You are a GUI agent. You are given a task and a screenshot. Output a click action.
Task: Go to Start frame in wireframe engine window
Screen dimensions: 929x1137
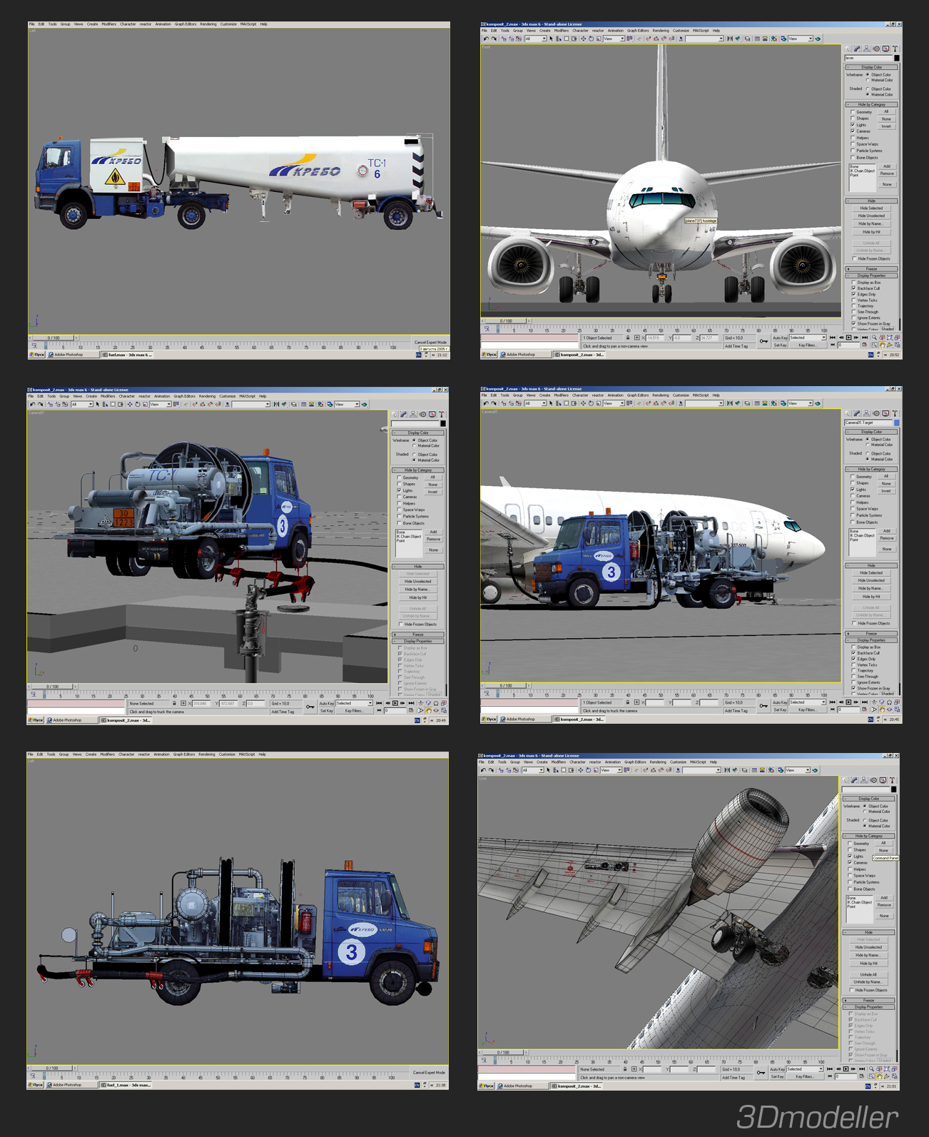tap(829, 1069)
